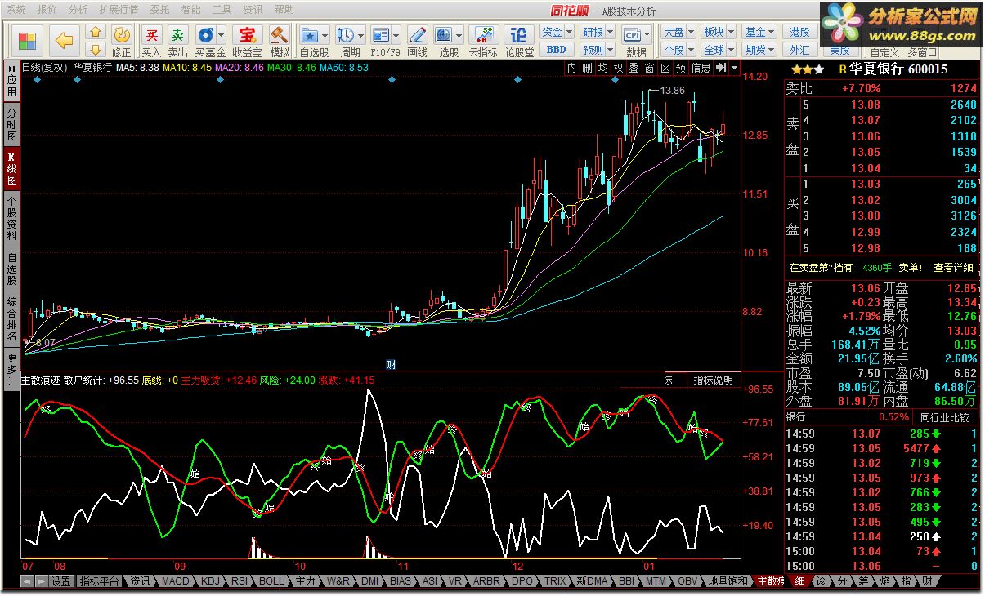Click the colorful home grid icon
The height and width of the screenshot is (596, 985).
(27, 40)
